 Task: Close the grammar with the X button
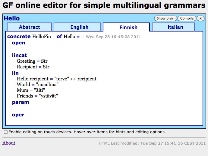click(x=200, y=18)
